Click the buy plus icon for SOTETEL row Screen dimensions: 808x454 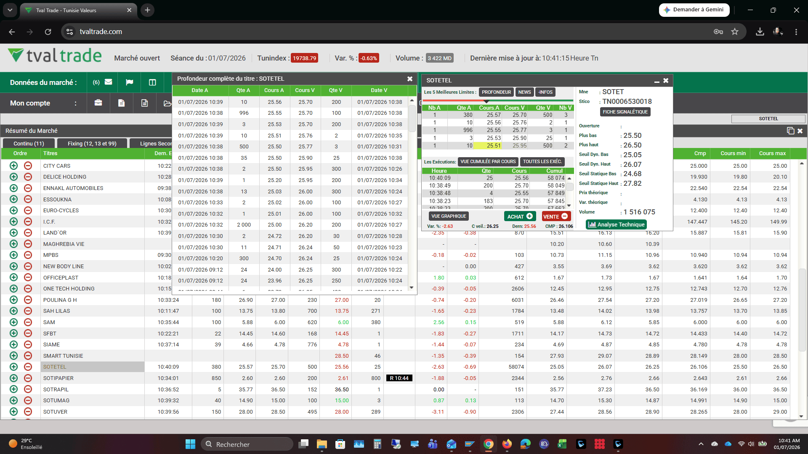(13, 367)
